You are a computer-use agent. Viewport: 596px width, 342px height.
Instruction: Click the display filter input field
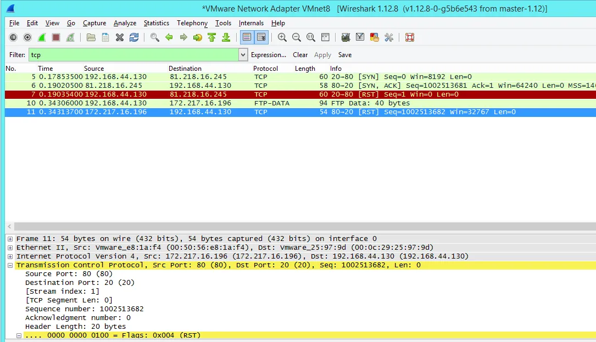coord(134,55)
